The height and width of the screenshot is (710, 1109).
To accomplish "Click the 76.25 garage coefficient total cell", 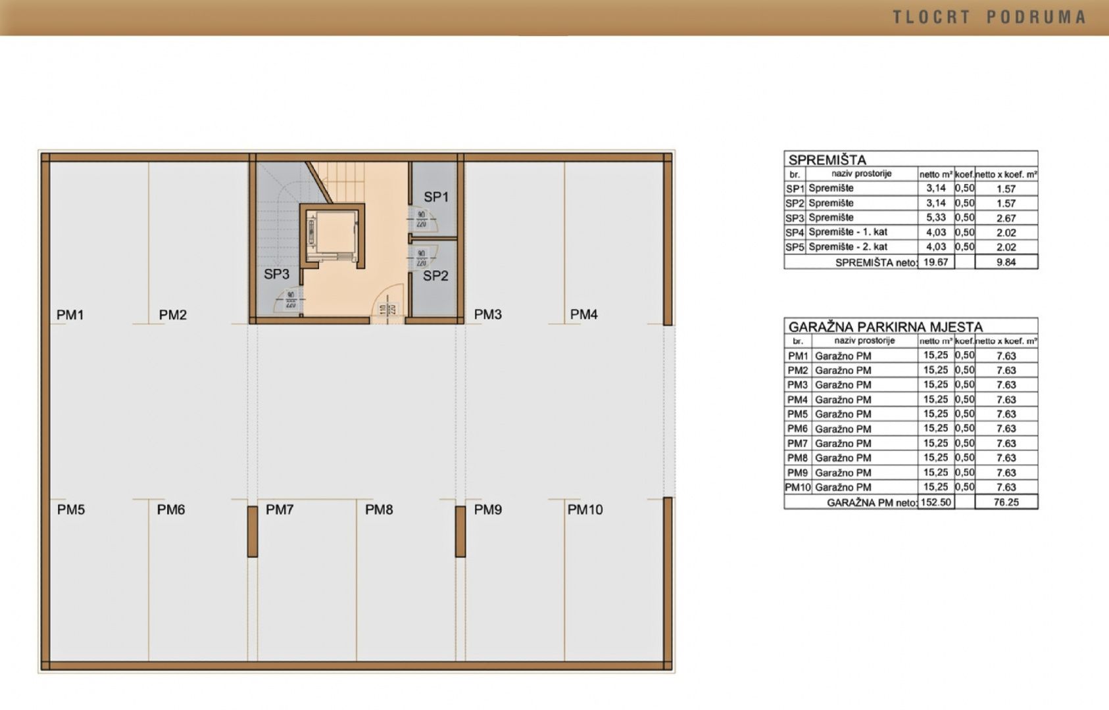I will click(1006, 502).
